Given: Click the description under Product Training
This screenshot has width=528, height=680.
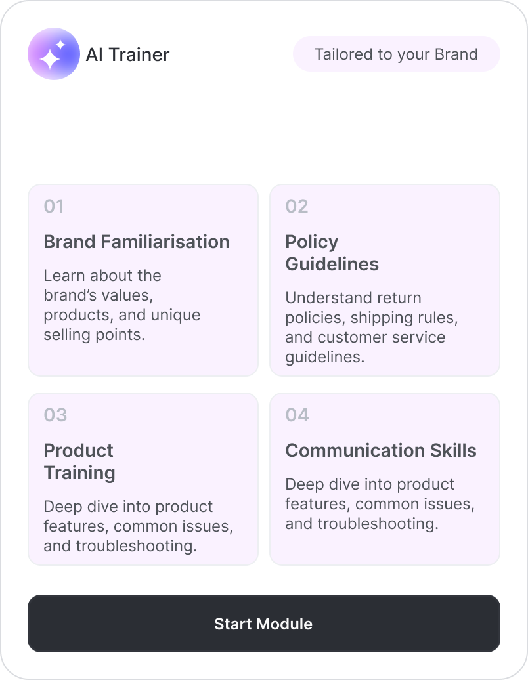Looking at the screenshot, I should [x=138, y=526].
